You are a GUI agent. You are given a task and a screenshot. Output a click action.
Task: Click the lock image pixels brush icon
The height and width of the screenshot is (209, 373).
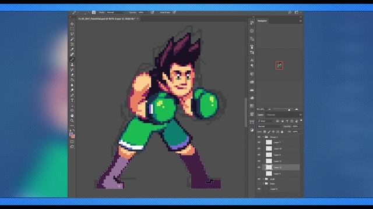269,132
